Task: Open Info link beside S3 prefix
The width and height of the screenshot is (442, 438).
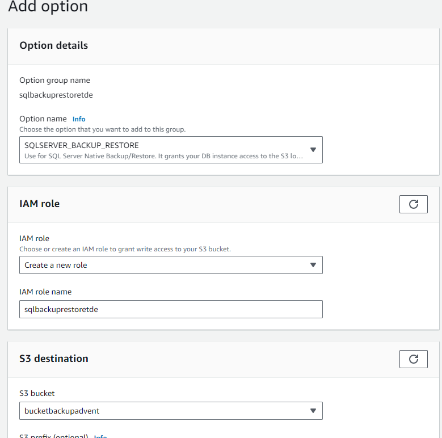Action: (100, 436)
